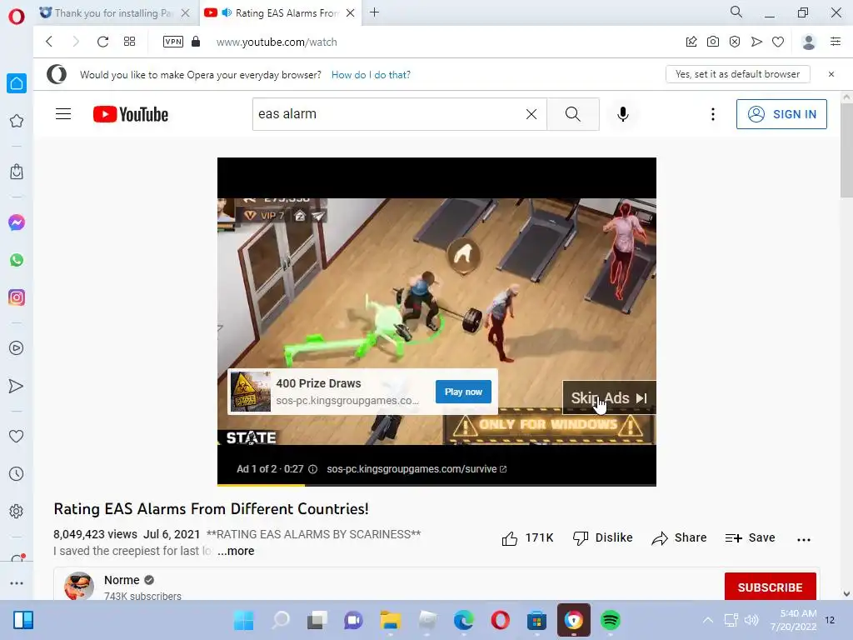
Task: Open sidebar Player icon
Action: tap(17, 347)
